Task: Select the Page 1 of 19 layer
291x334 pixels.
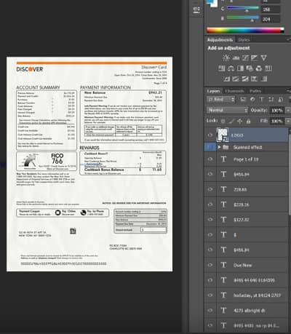Action: pyautogui.click(x=246, y=159)
